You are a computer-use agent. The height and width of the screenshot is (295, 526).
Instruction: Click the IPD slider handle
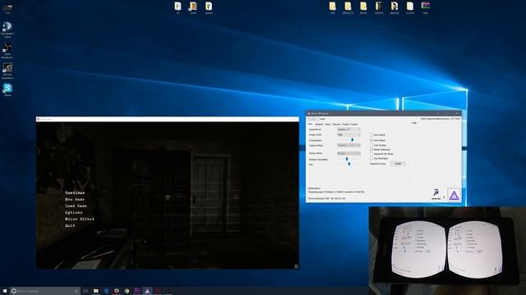(x=349, y=164)
